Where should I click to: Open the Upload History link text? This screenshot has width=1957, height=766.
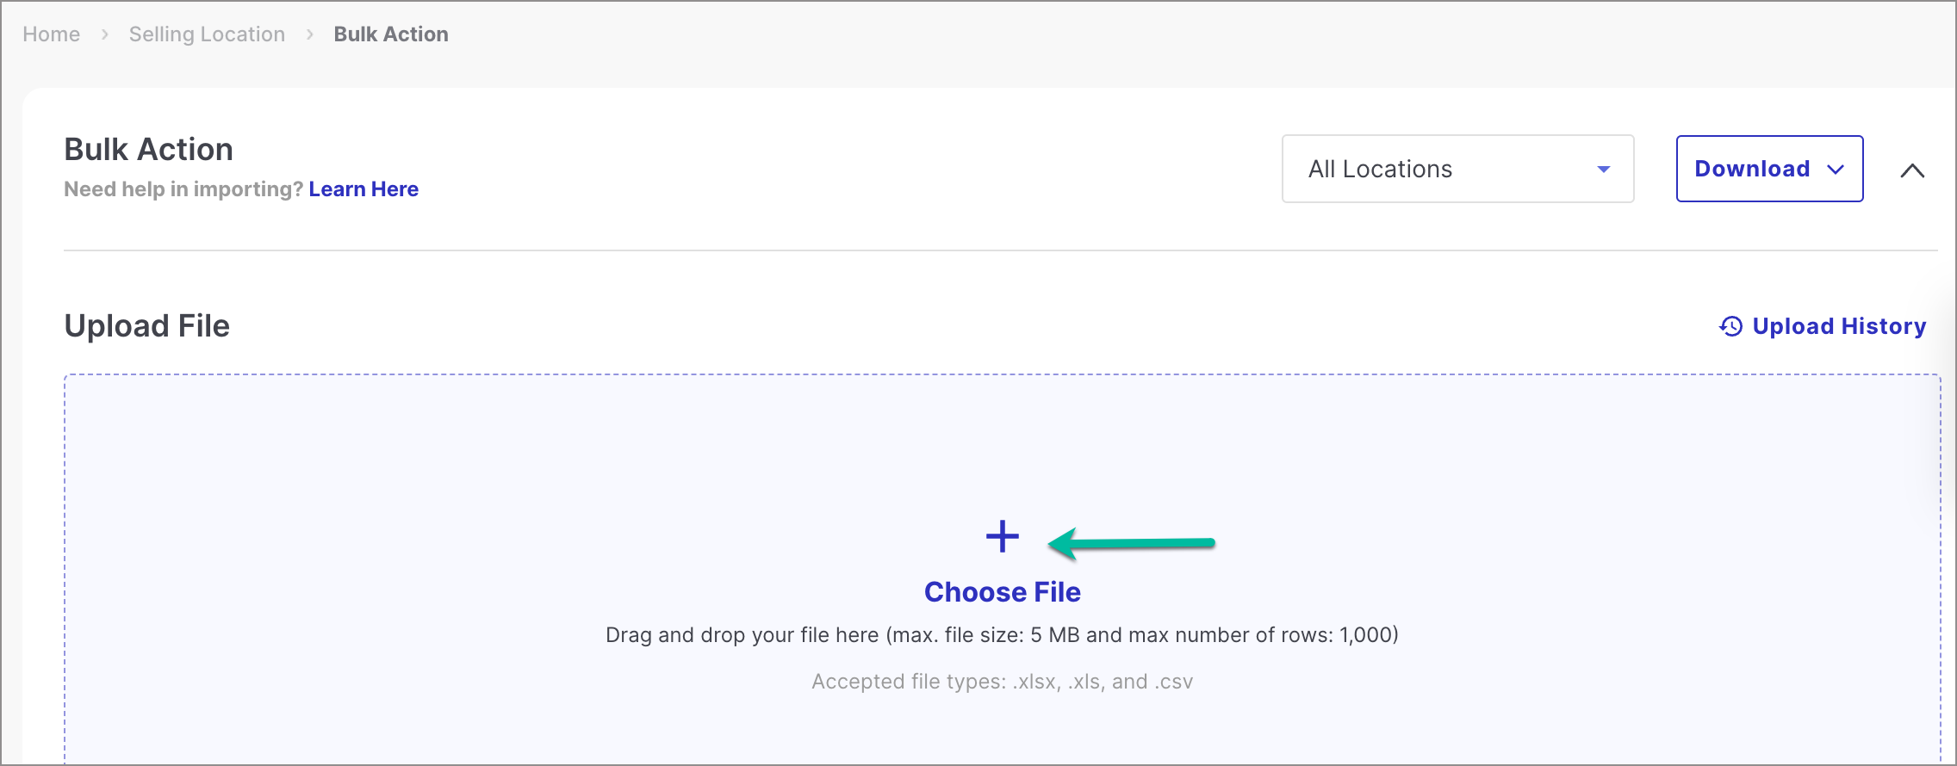(1839, 326)
